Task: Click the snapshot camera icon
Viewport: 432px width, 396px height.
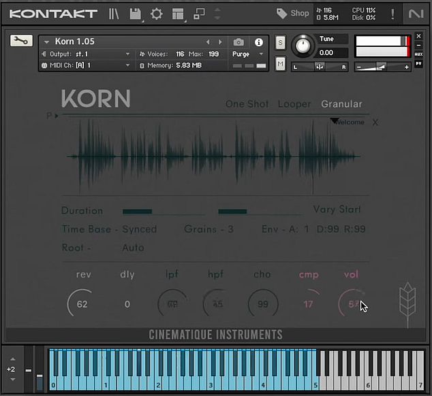Action: click(238, 42)
